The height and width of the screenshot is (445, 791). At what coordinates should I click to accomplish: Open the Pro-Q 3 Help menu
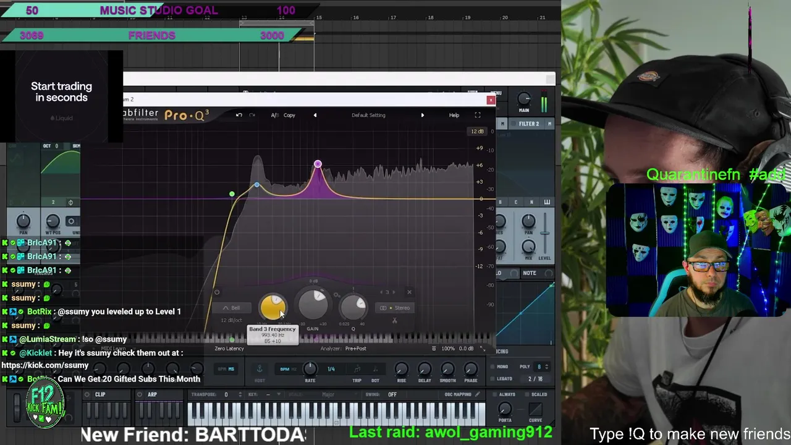(454, 115)
